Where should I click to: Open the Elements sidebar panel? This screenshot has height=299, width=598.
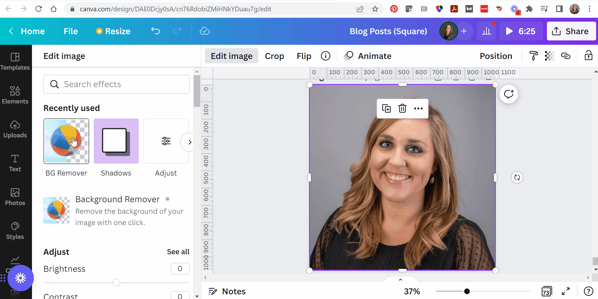[x=15, y=95]
